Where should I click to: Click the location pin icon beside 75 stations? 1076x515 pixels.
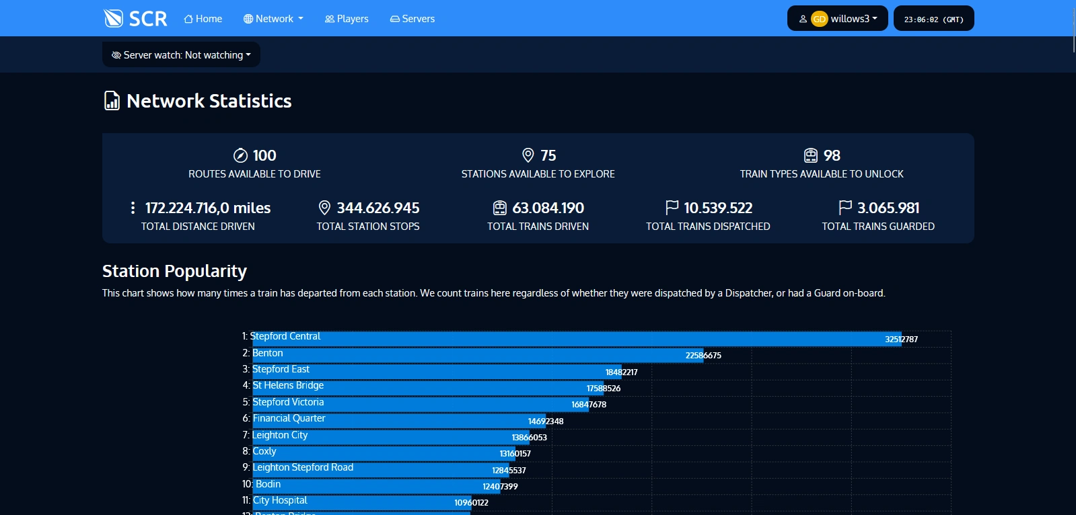coord(528,155)
